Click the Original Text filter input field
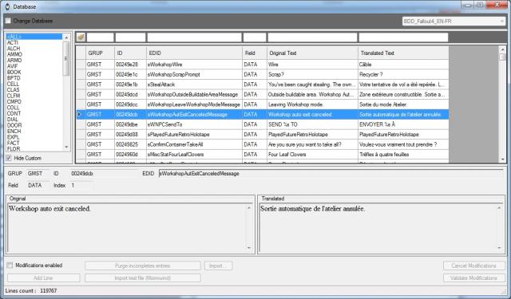Viewport: 511px width, 299px height. point(312,37)
